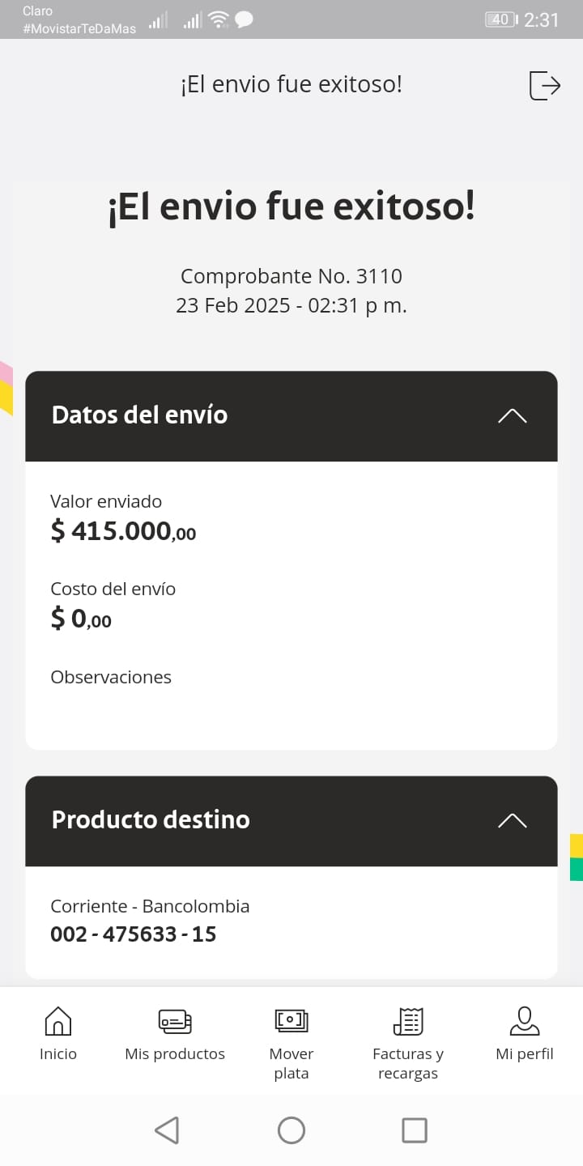Tap the Mover plata money icon
Screen dimensions: 583x1166
coord(291,1021)
